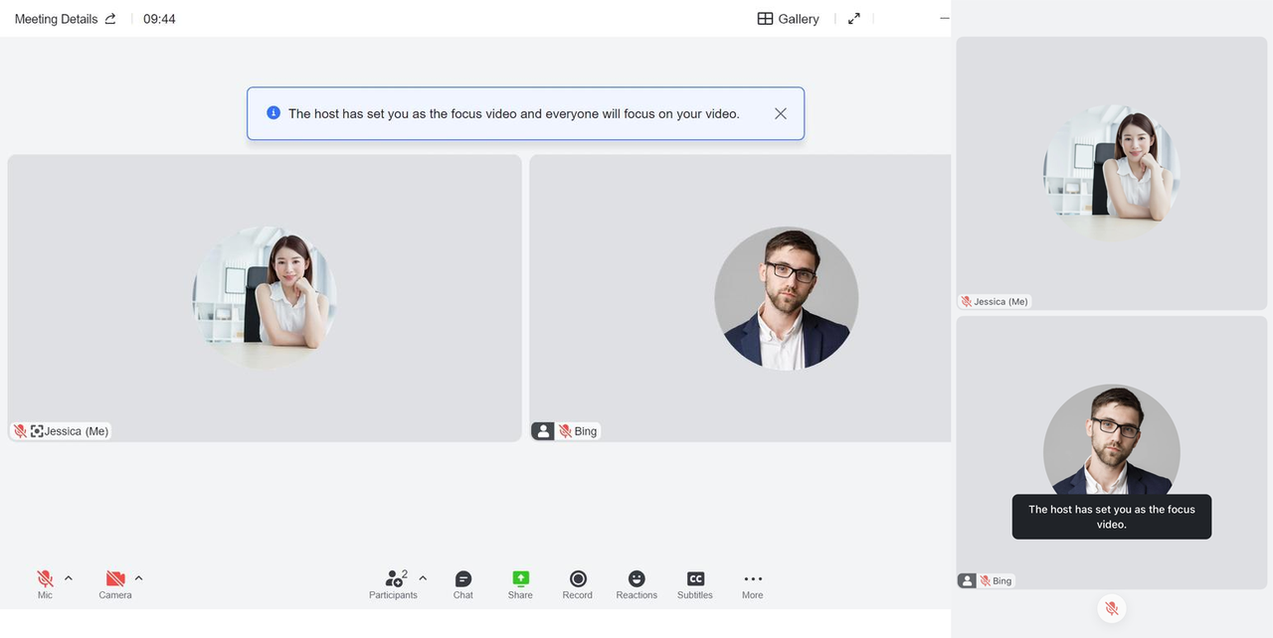Click the share icon beside Meeting Details

tap(110, 19)
